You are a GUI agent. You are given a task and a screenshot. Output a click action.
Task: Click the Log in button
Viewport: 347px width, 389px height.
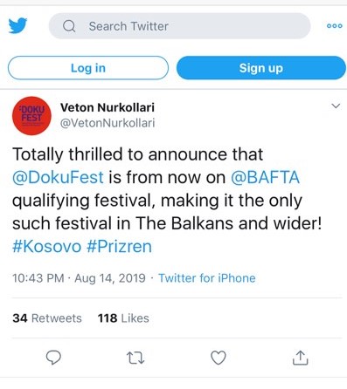tap(88, 68)
